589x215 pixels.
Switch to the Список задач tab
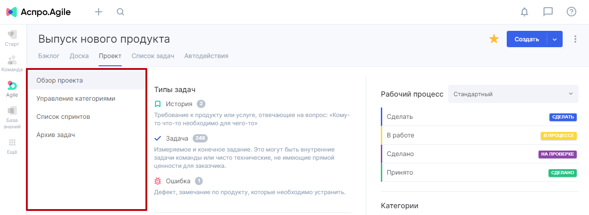[153, 56]
